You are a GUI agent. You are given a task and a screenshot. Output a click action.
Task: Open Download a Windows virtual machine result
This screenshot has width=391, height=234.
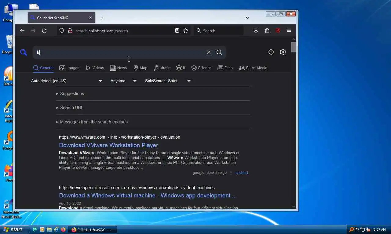[x=148, y=196]
